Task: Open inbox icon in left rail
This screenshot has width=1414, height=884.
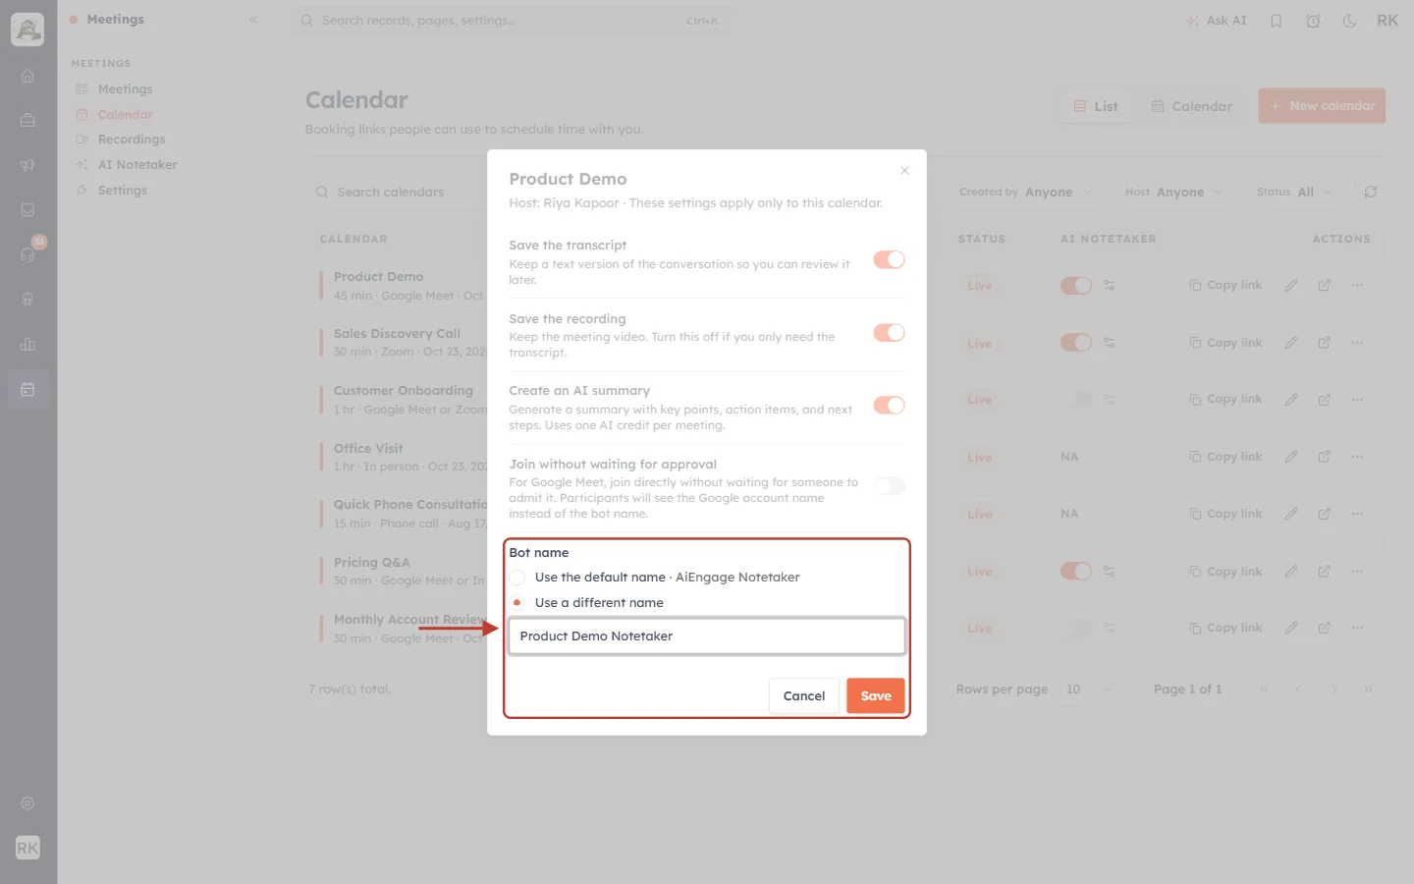Action: click(x=27, y=210)
